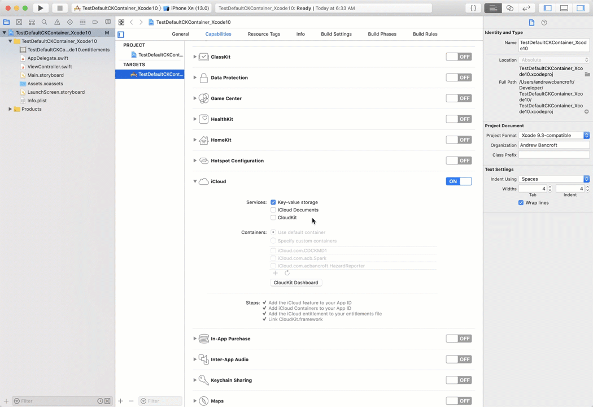Check the iCloud Documents service

[273, 210]
